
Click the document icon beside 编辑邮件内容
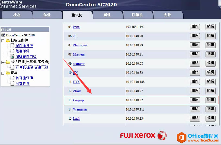[12, 56]
